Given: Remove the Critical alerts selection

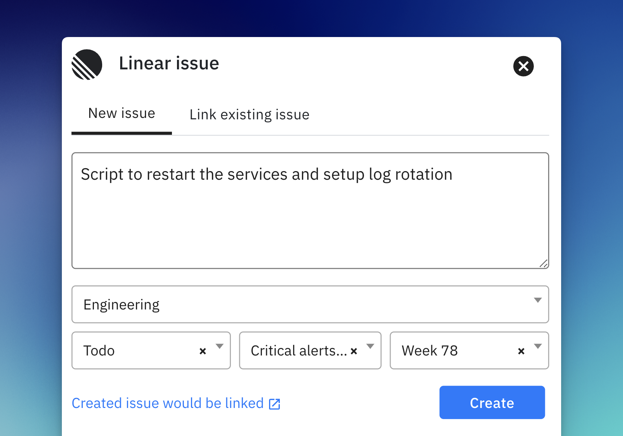Looking at the screenshot, I should [x=354, y=351].
